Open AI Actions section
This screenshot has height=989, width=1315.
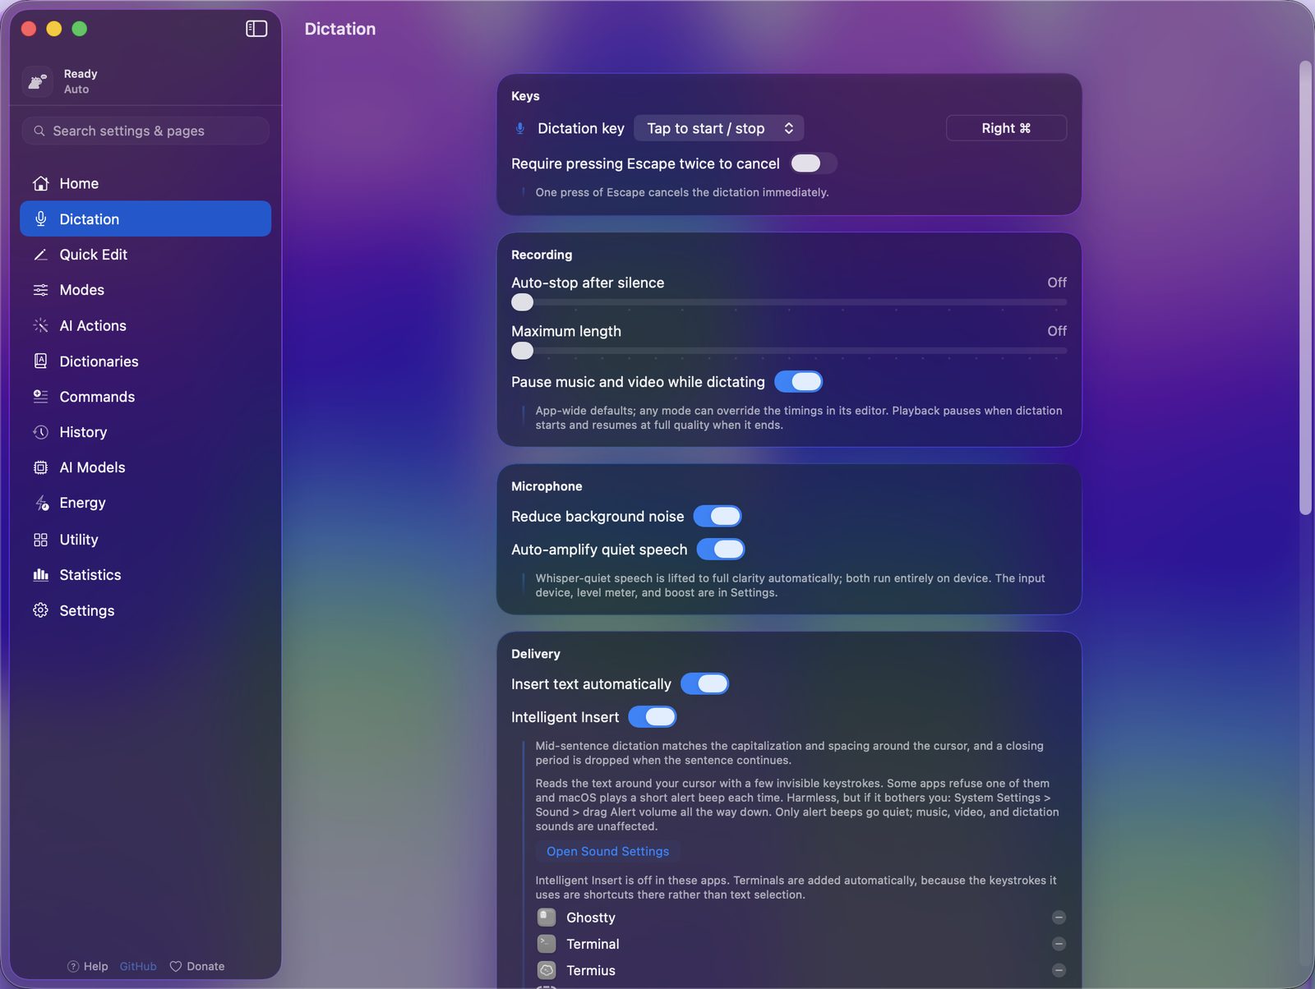tap(145, 325)
